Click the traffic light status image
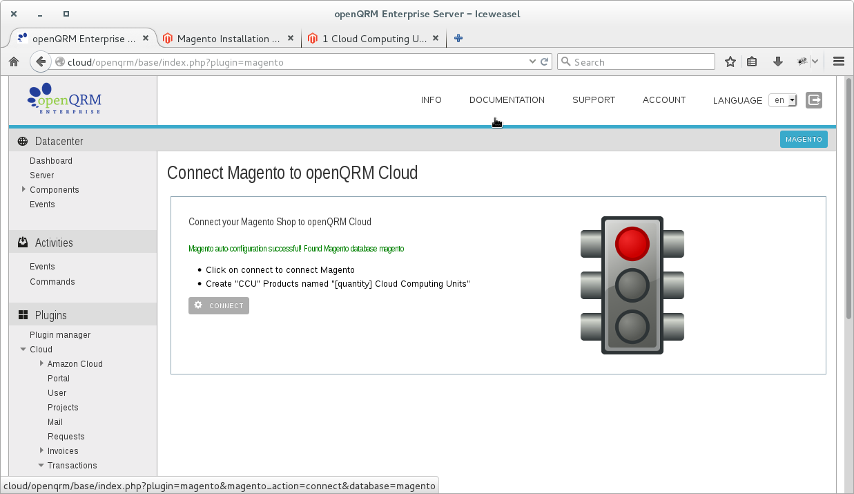This screenshot has height=494, width=854. coord(632,285)
